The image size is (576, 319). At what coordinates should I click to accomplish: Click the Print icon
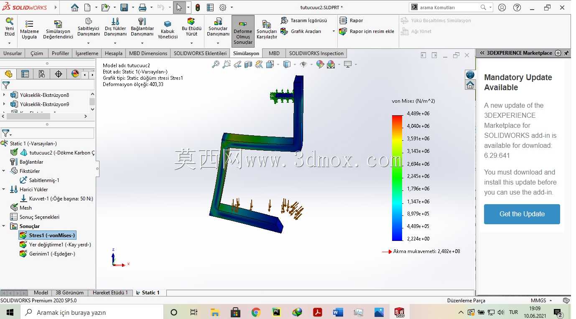143,8
